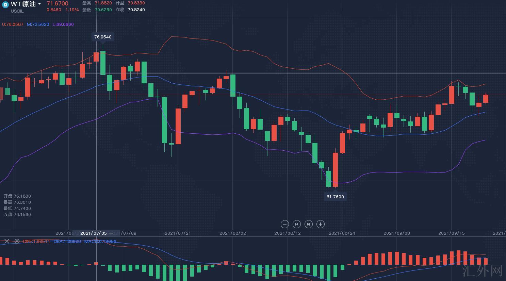Click the MACD:0.19056 indicator value

tap(100, 241)
